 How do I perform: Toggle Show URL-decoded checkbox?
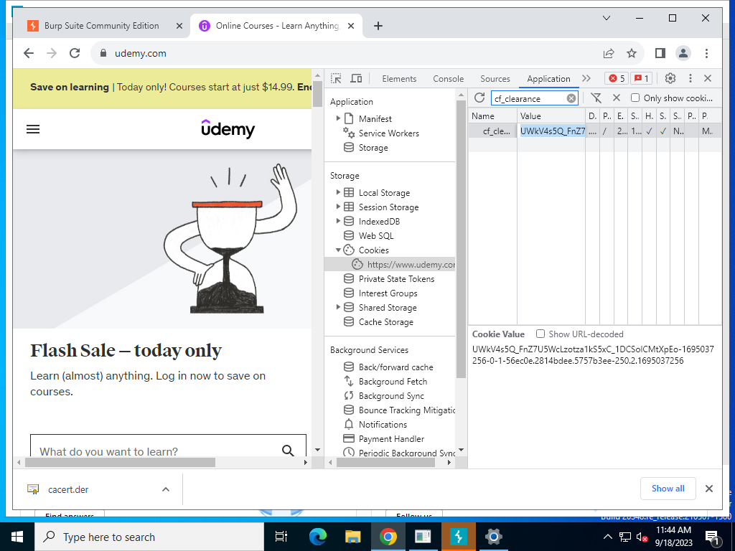[540, 334]
